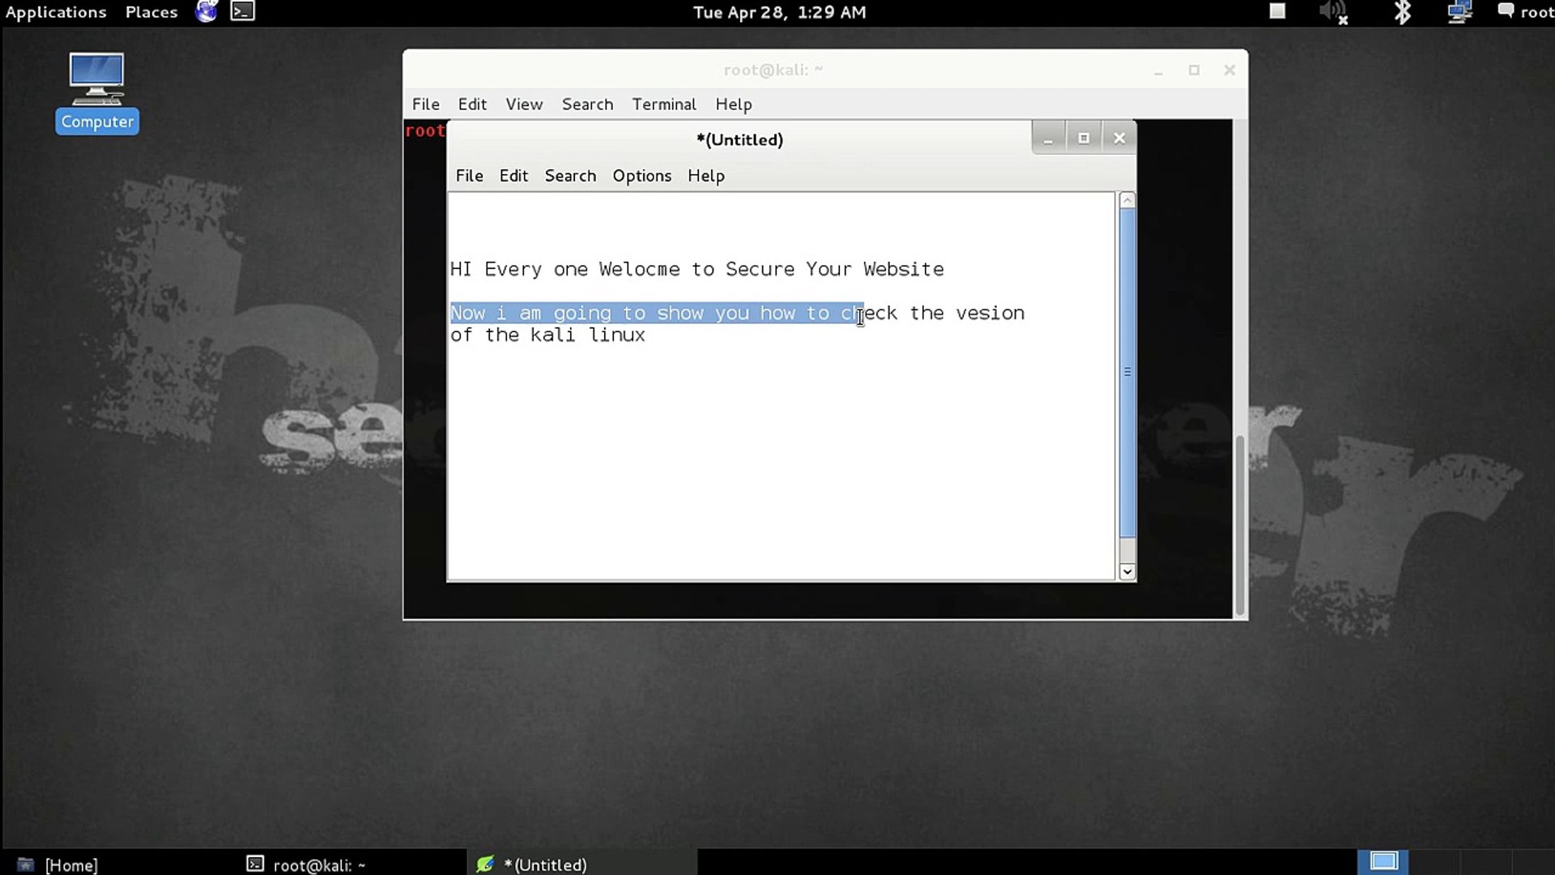This screenshot has height=875, width=1555.
Task: Click the network connection icon in tray
Action: (1459, 12)
